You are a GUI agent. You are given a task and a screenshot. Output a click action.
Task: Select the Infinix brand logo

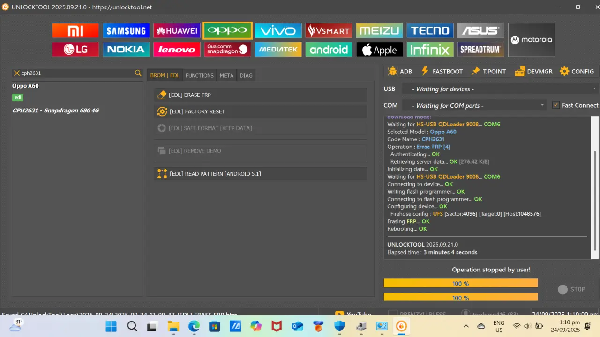click(430, 50)
